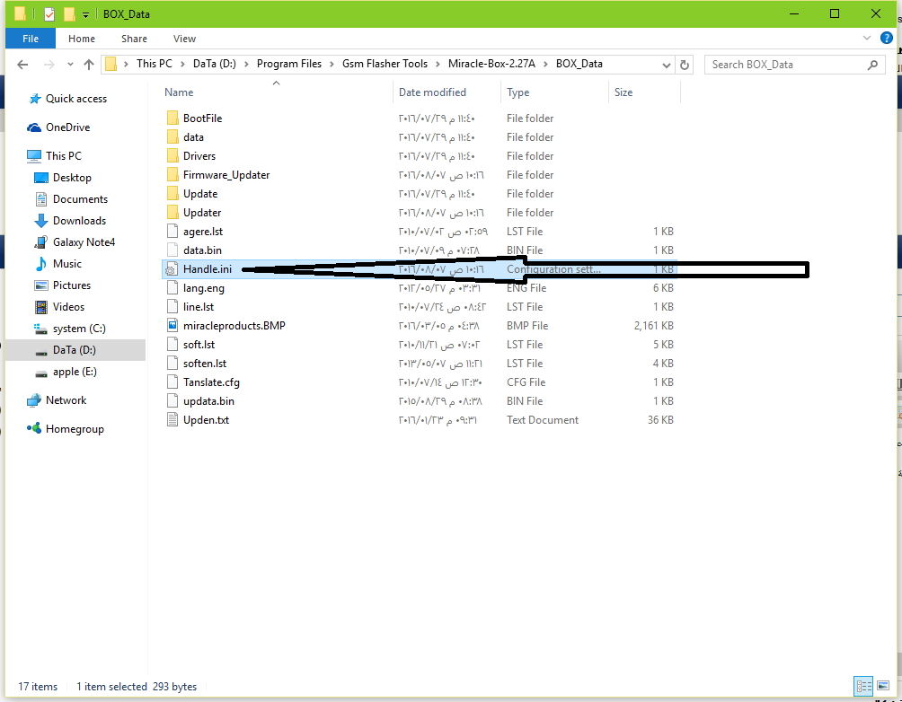The image size is (902, 702).
Task: Select the agere.lst file icon
Action: (x=172, y=231)
